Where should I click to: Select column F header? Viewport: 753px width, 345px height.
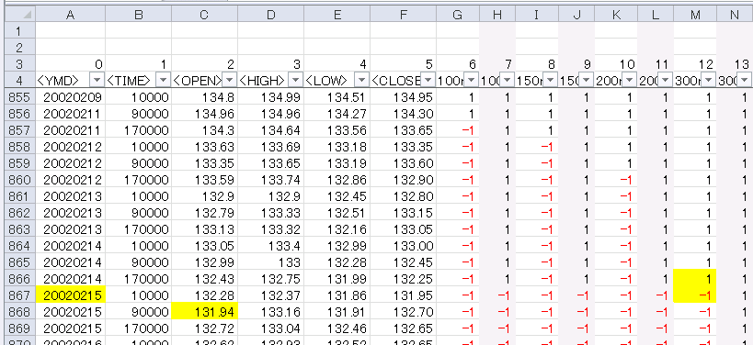pos(404,15)
